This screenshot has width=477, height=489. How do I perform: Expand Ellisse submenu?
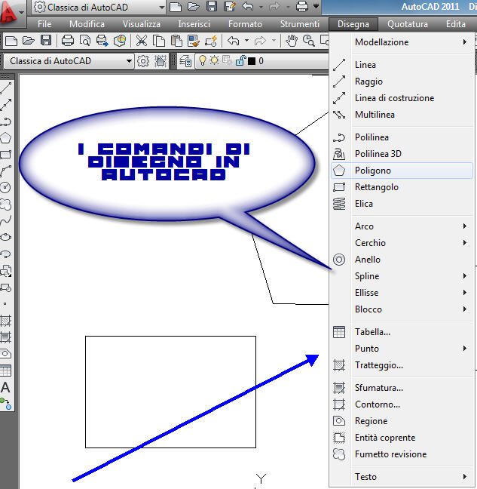[x=402, y=293]
